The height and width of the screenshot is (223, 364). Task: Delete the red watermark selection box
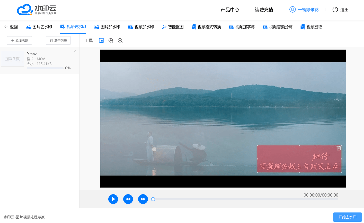tap(339, 148)
